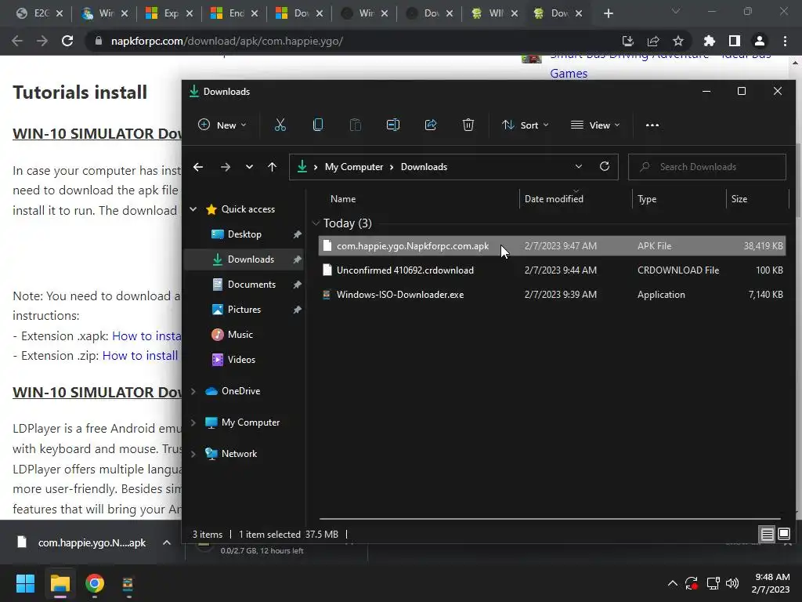Expand My Computer tree node
The height and width of the screenshot is (602, 802).
click(x=193, y=422)
